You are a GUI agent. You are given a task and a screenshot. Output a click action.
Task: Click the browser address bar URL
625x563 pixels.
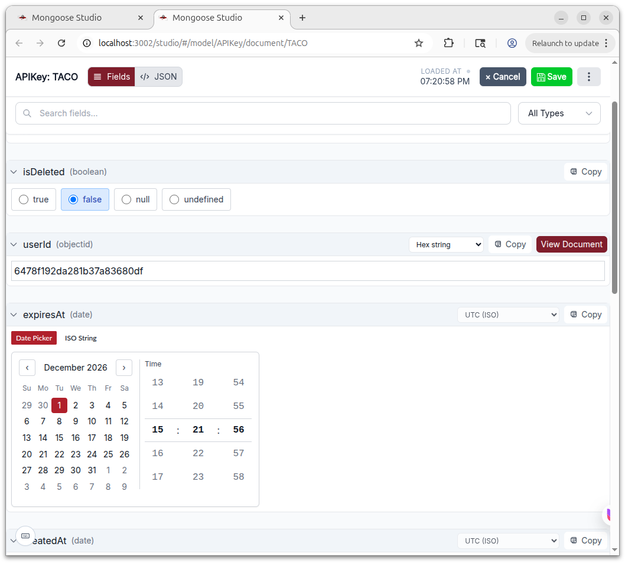click(x=203, y=43)
